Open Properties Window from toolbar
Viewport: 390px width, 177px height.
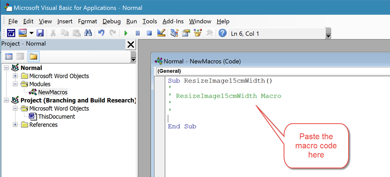(186, 33)
